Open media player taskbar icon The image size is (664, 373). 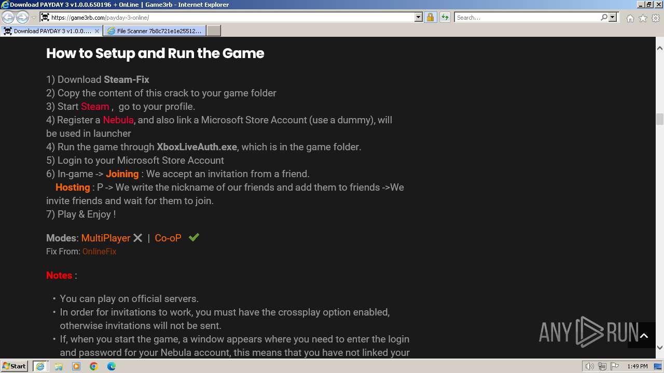point(76,366)
